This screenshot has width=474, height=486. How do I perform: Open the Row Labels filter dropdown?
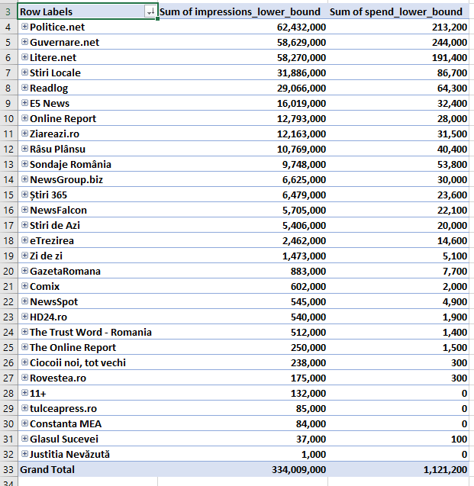click(150, 11)
